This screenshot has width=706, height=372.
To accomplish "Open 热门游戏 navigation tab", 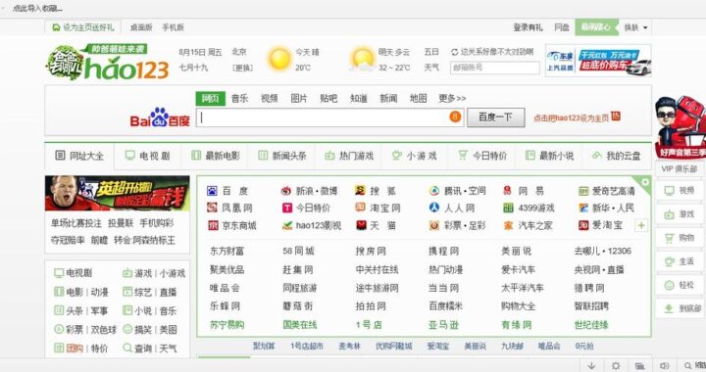I will point(349,156).
